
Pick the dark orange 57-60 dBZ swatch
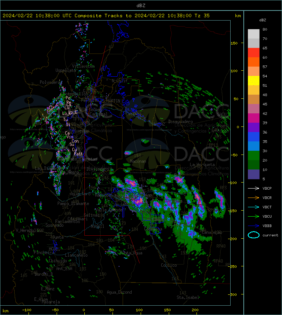253,62
